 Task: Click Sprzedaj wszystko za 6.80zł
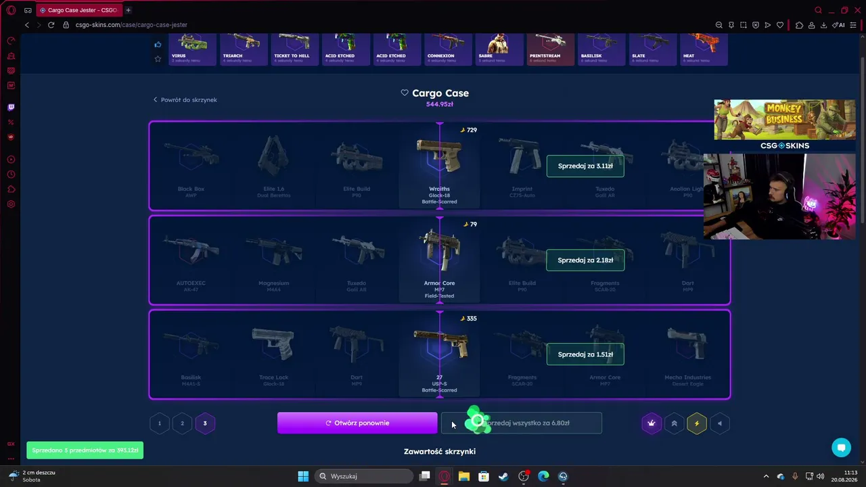522,423
